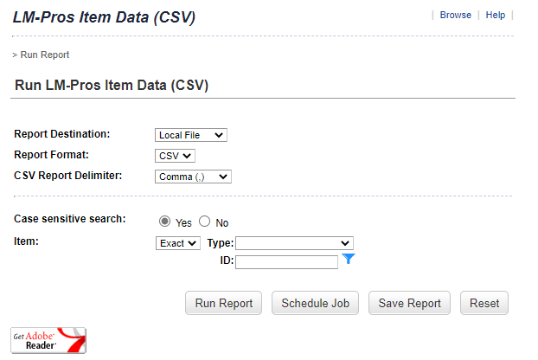
Task: Open the Item Exact match dropdown
Action: 178,243
